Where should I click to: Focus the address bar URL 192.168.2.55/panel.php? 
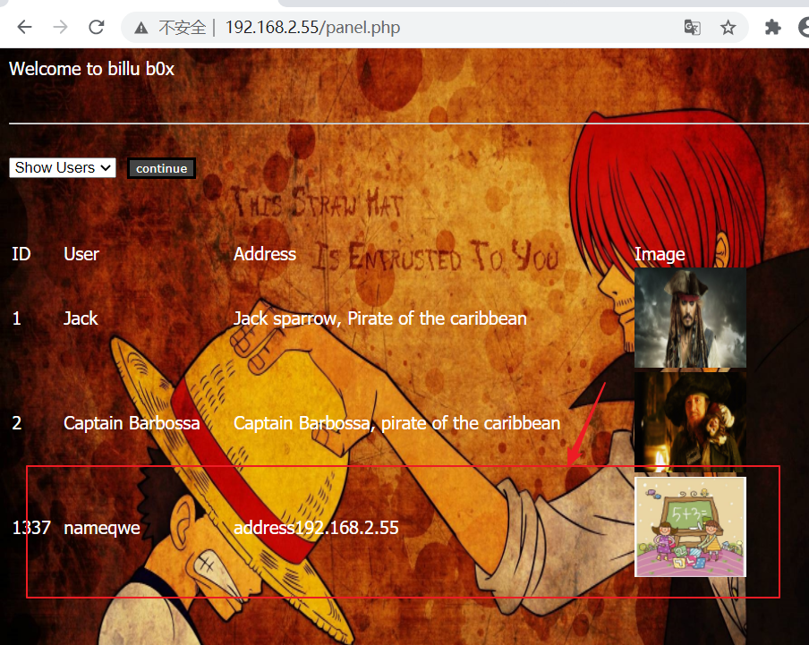tap(312, 28)
